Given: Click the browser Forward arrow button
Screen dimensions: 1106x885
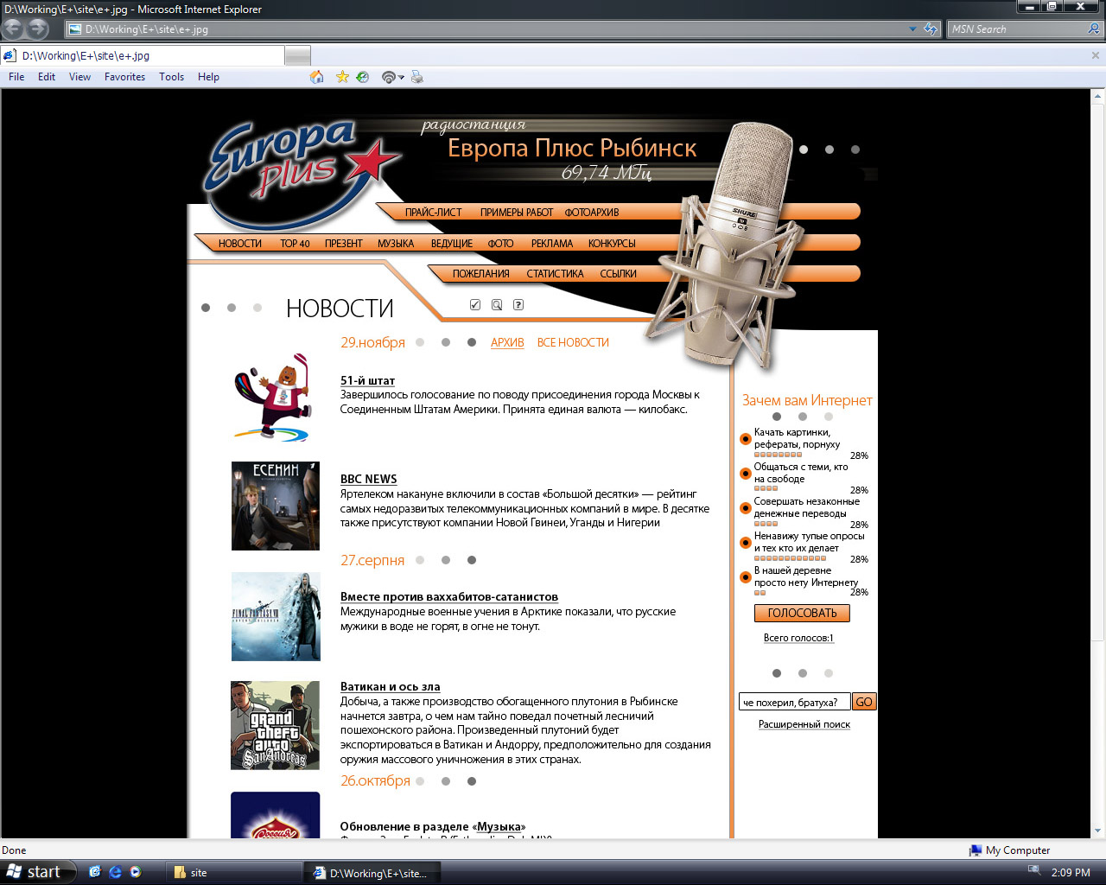Looking at the screenshot, I should tap(37, 29).
